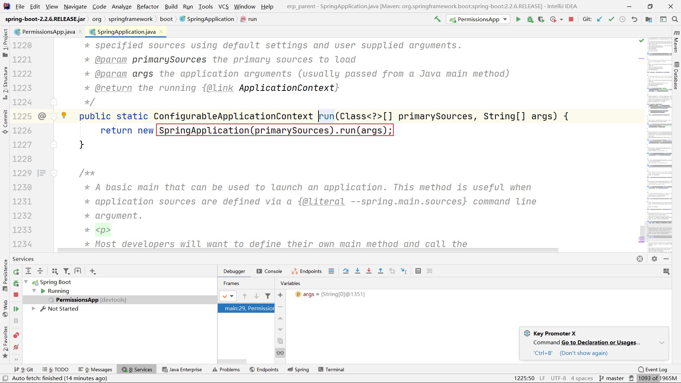Screen dimensions: 681x383
Task: Add a new watch with the plus icon
Action: coord(280,295)
